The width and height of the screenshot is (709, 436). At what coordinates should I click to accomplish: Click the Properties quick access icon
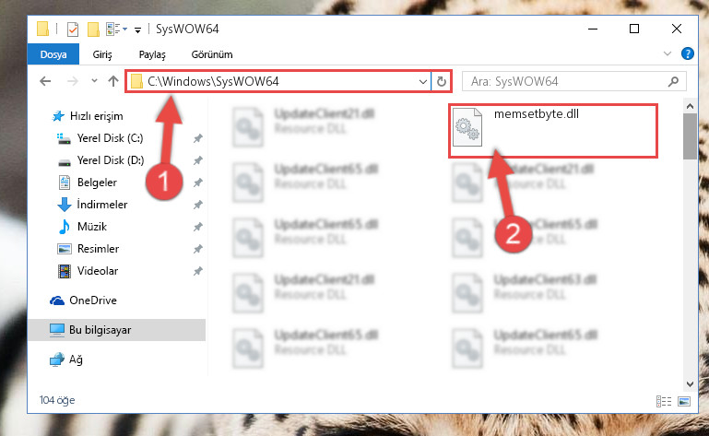point(72,29)
